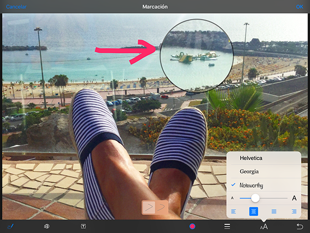Set text alignment to justified
The height and width of the screenshot is (233, 310).
coord(274,212)
